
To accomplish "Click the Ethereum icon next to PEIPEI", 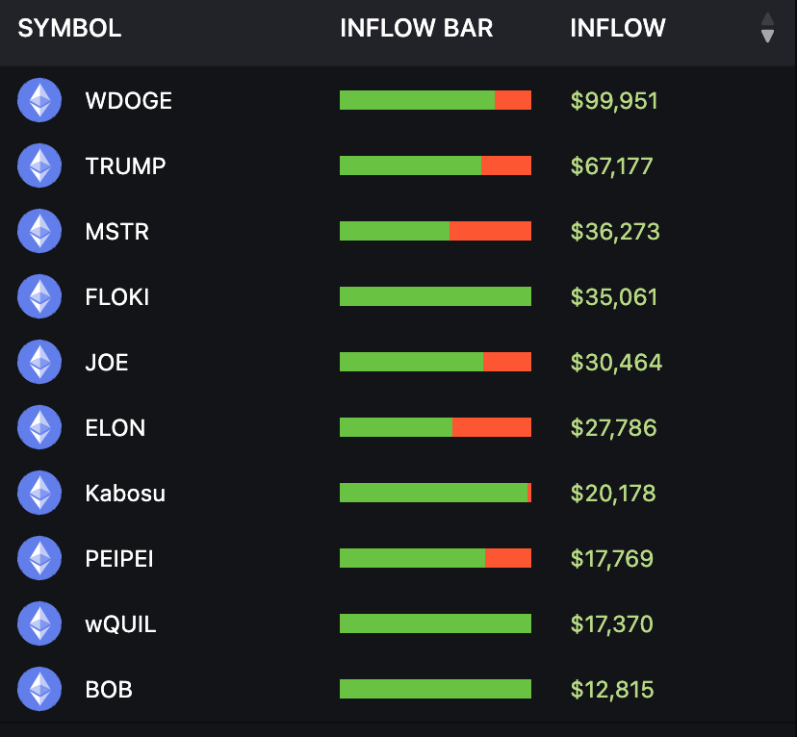I will (39, 558).
